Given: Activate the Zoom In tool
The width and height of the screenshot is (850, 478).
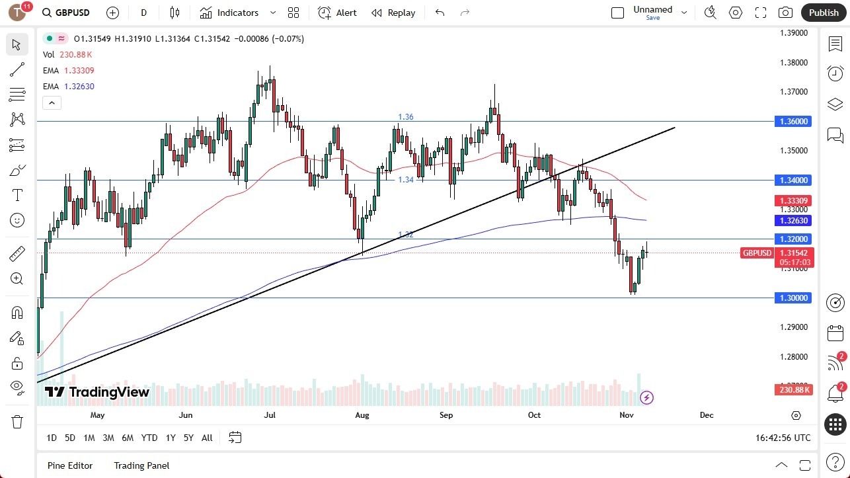Looking at the screenshot, I should (17, 278).
